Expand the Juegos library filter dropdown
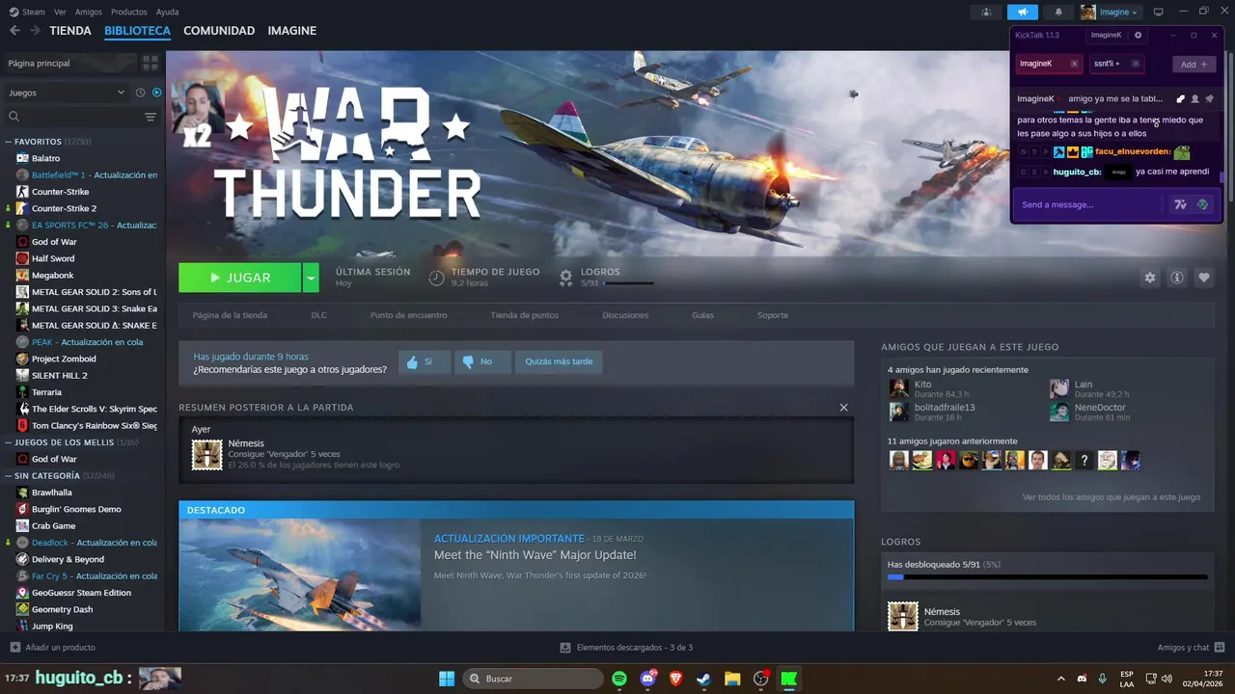The width and height of the screenshot is (1235, 694). pos(67,93)
